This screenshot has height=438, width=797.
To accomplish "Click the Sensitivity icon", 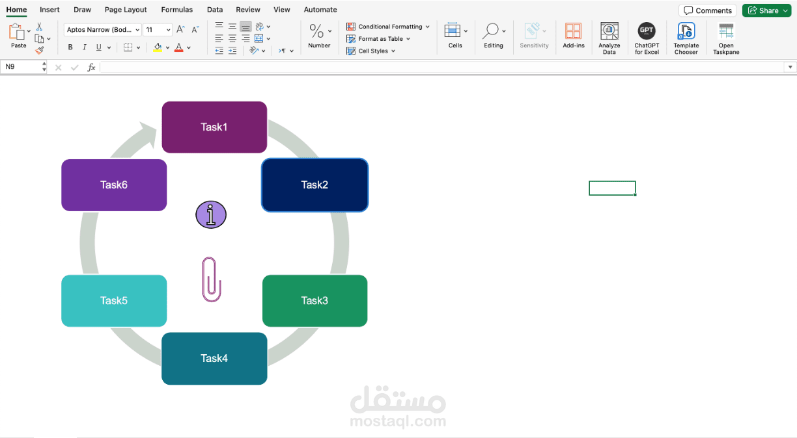I will pyautogui.click(x=534, y=35).
